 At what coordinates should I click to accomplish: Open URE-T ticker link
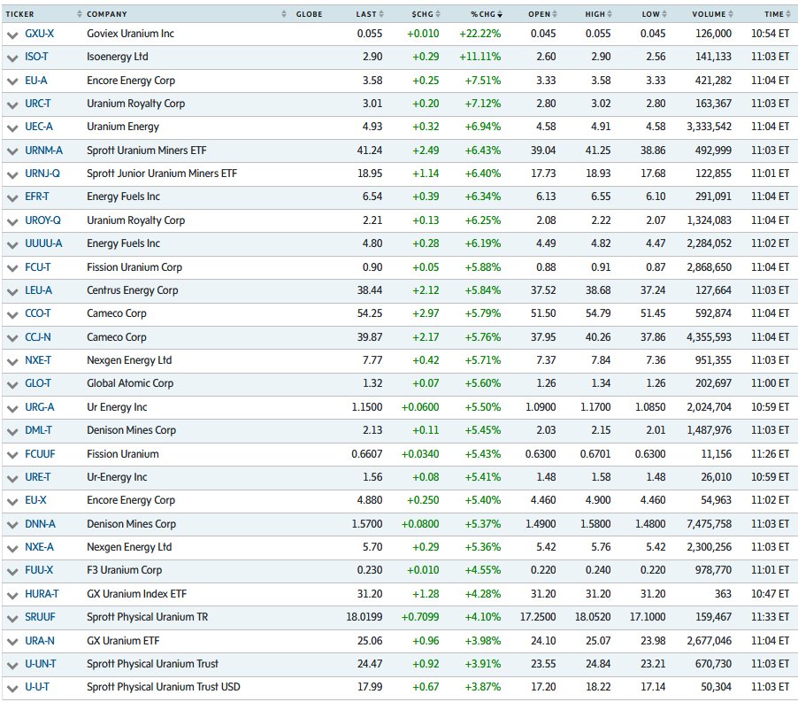coord(38,477)
